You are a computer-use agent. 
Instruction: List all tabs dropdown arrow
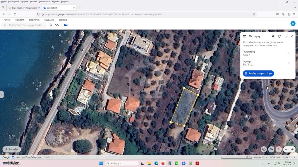pyautogui.click(x=295, y=8)
